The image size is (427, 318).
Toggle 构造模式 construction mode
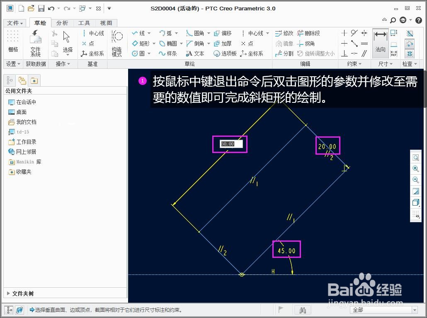click(x=117, y=43)
